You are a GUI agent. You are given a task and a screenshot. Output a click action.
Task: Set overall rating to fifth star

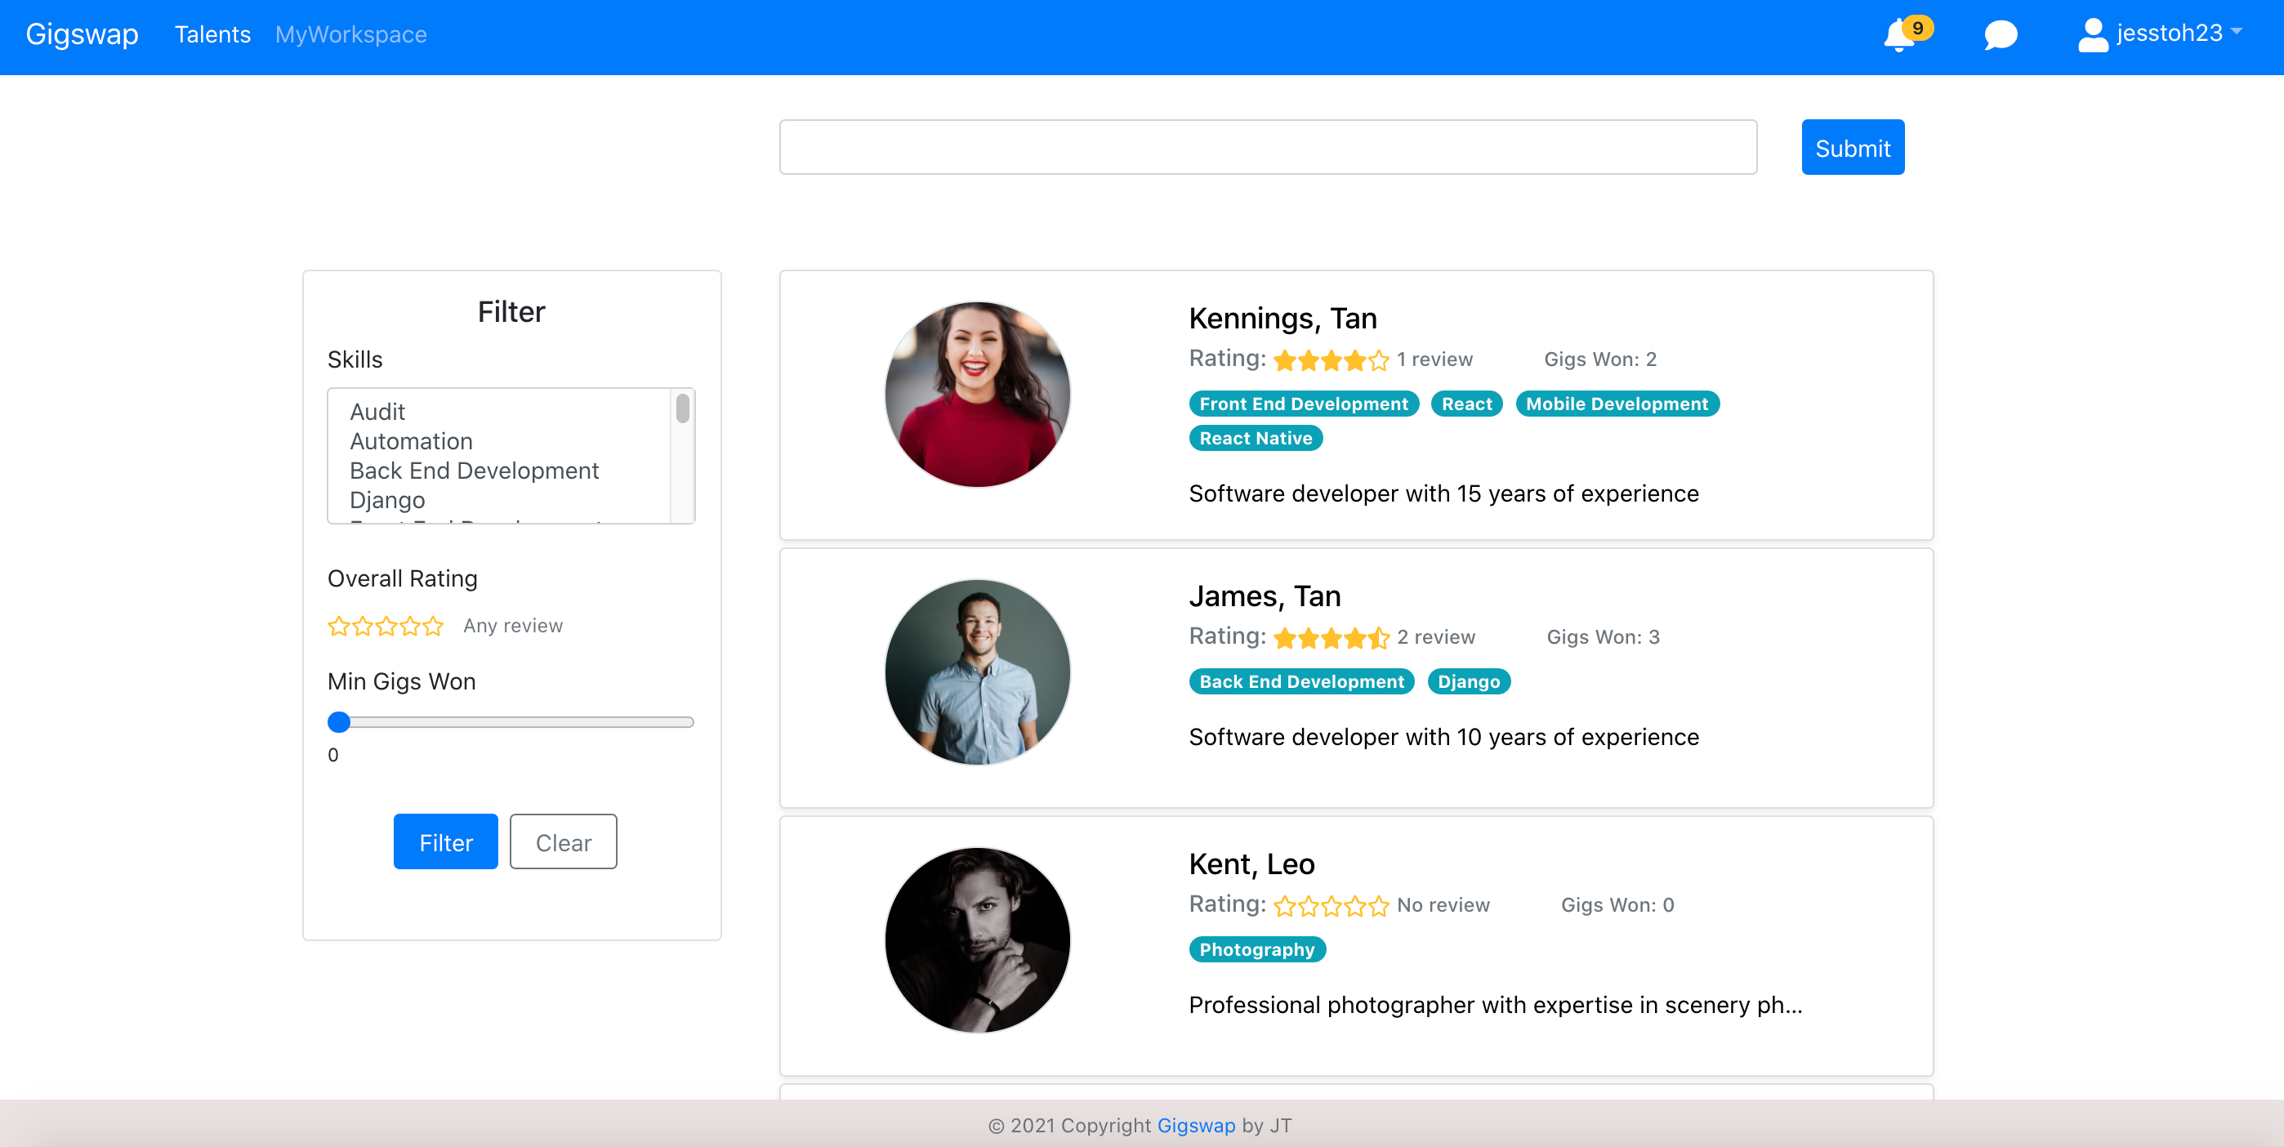click(433, 627)
